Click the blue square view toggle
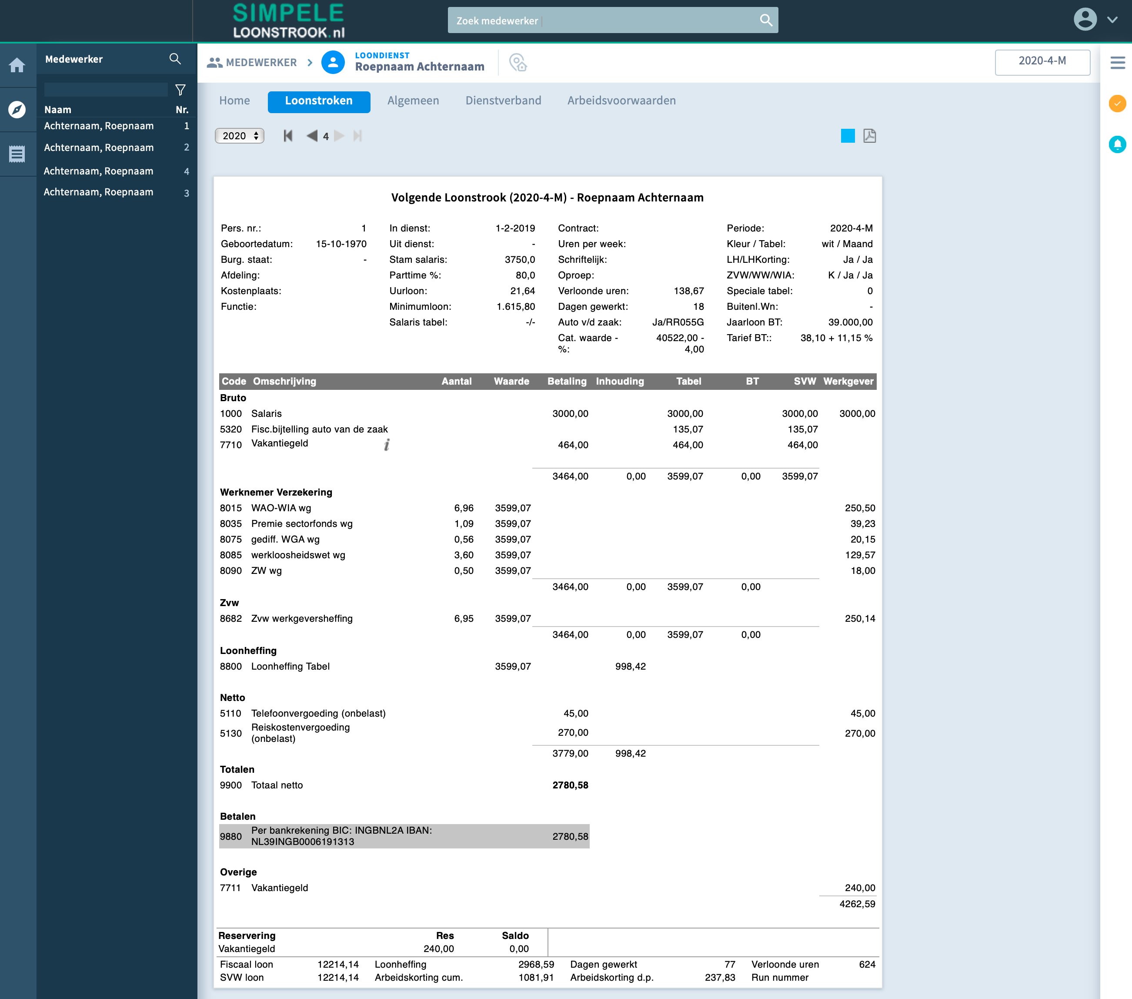1132x999 pixels. [847, 136]
